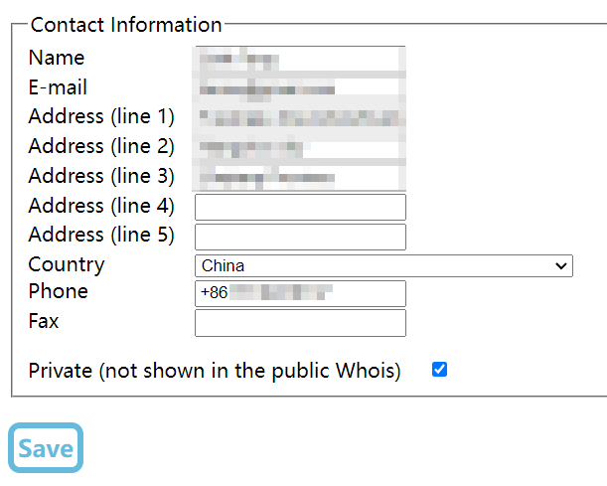Click the 'Name' label text
Image resolution: width=607 pixels, height=486 pixels.
[57, 58]
